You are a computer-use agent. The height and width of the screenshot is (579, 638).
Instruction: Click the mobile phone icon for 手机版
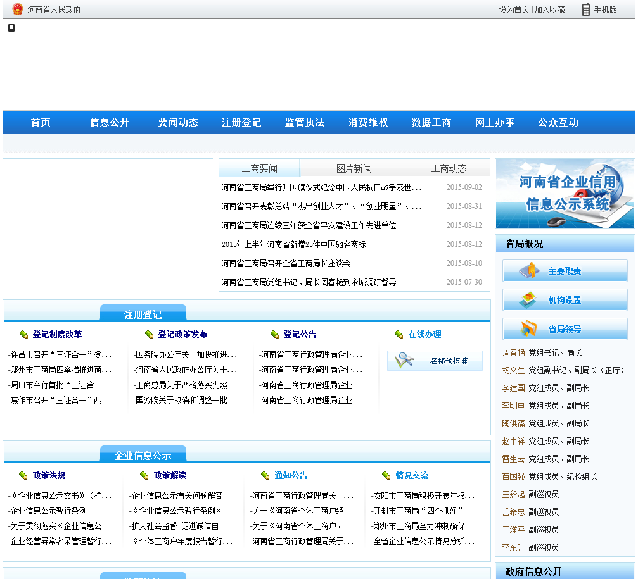(585, 9)
